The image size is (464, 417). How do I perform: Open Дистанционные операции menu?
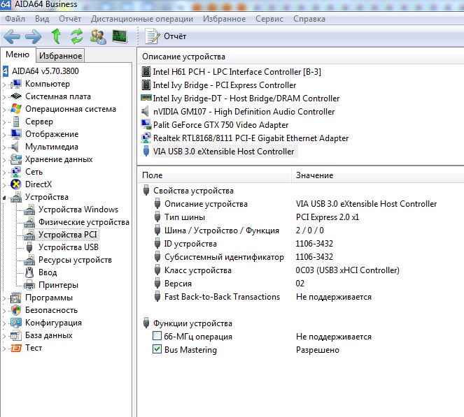142,19
